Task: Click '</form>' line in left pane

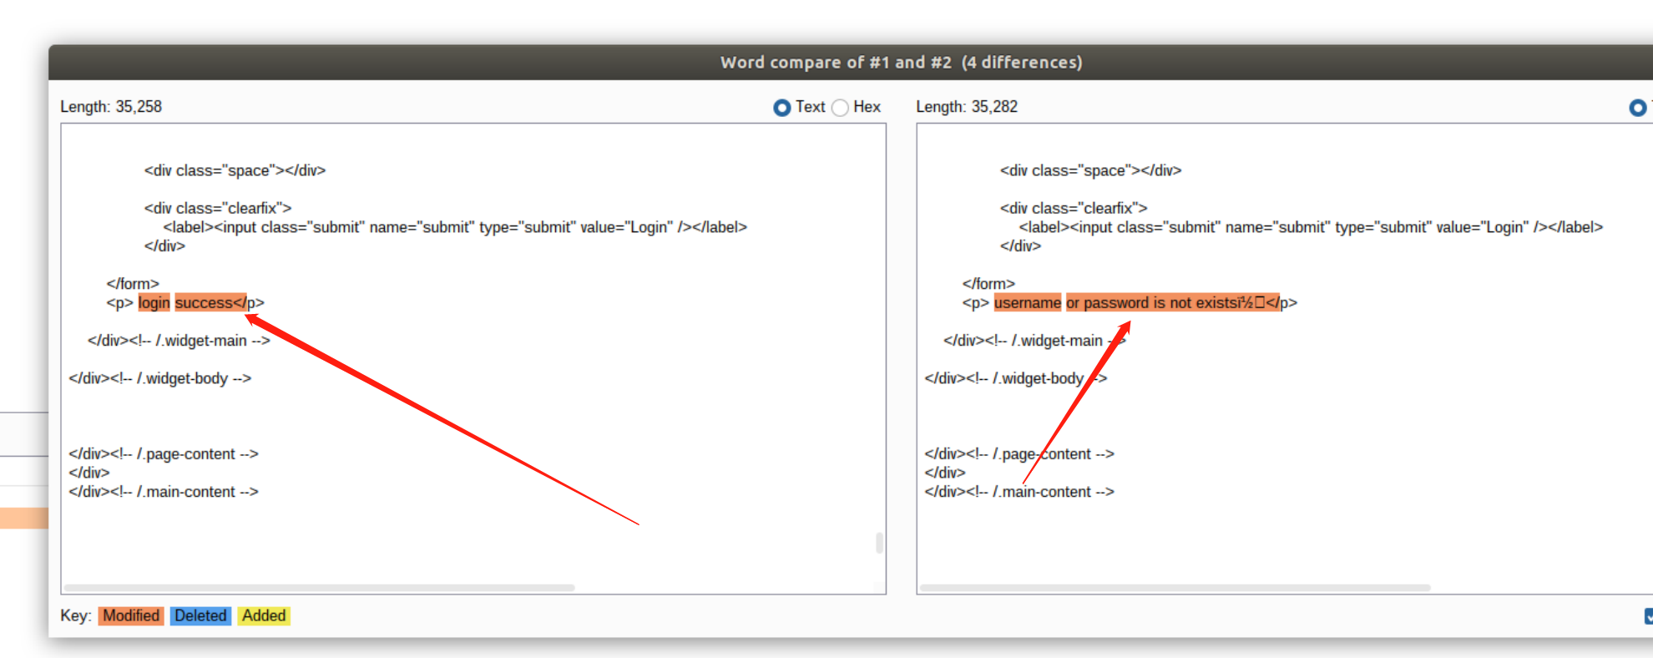Action: coord(133,284)
